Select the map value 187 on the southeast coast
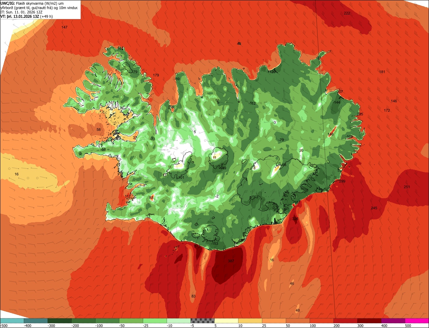This screenshot has height=328, width=429. tap(297, 202)
